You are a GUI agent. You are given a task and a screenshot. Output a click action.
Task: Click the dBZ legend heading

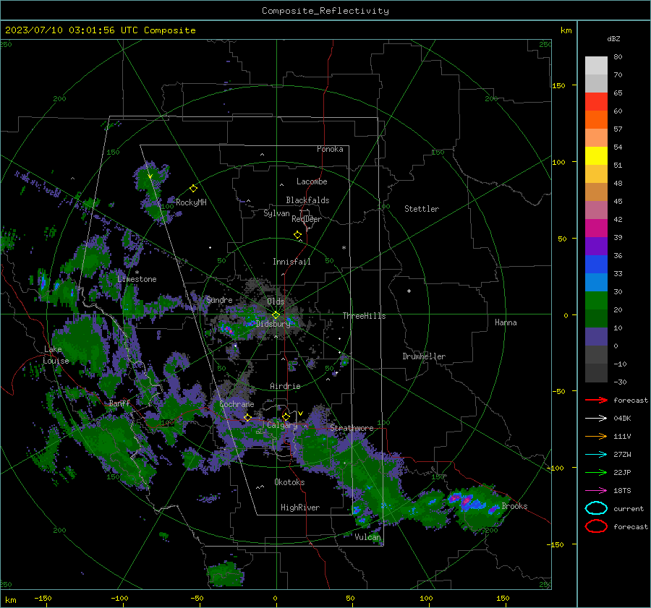pyautogui.click(x=613, y=38)
